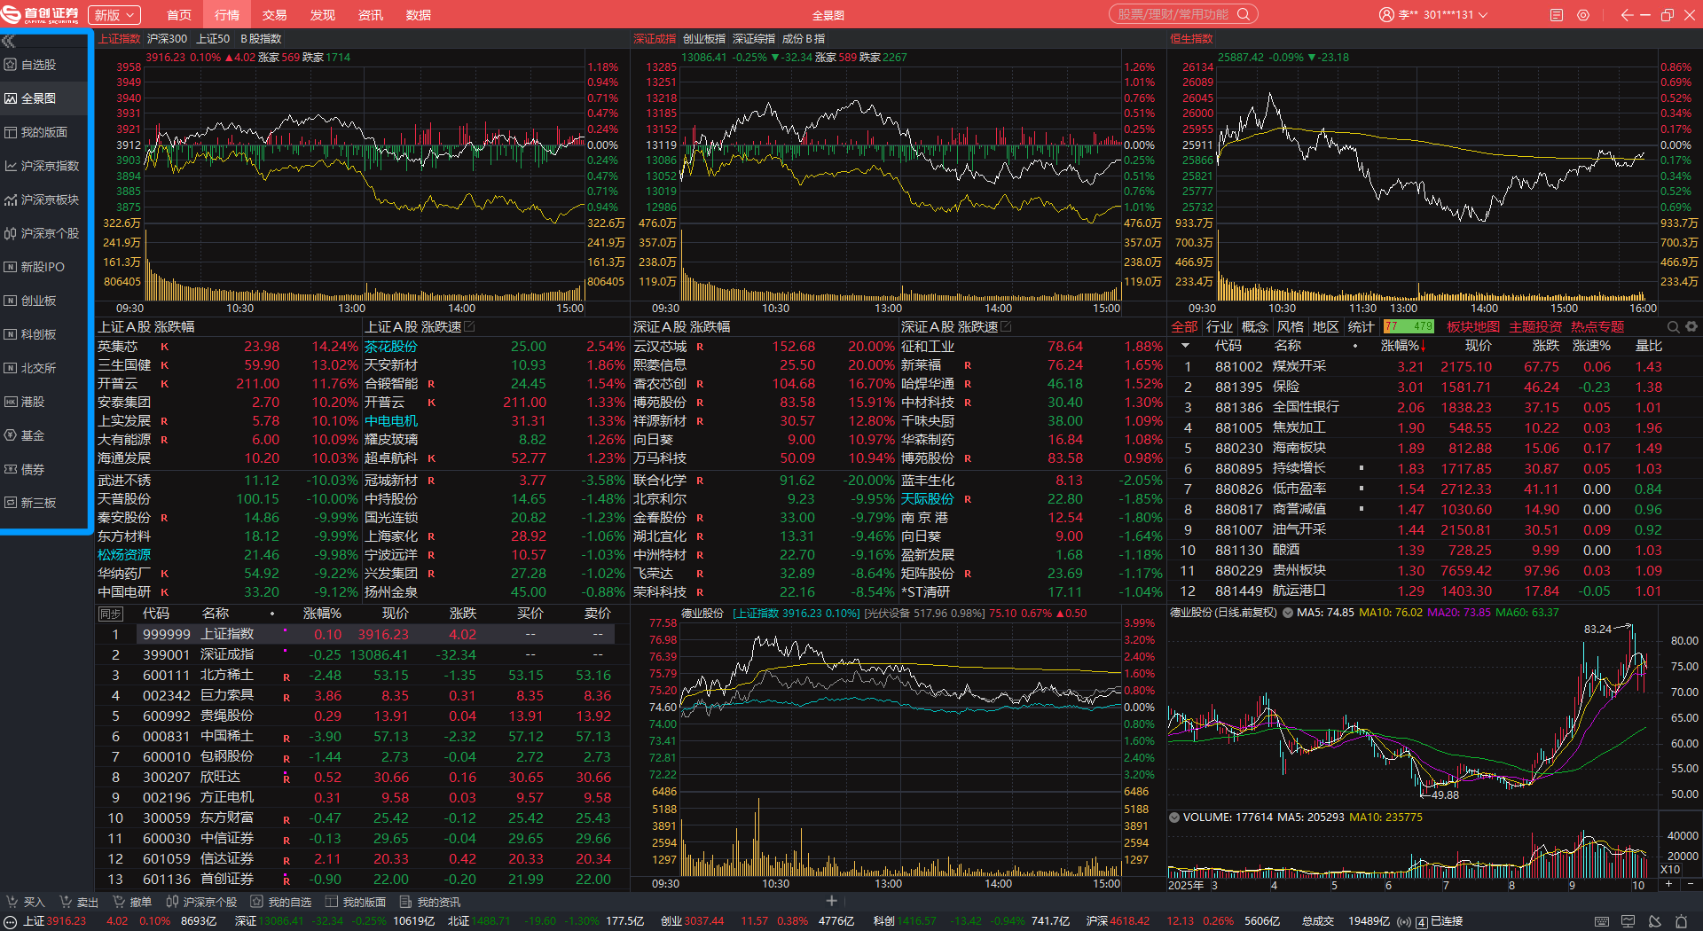Click the 买入 buy cart icon
The width and height of the screenshot is (1703, 931).
(x=13, y=902)
